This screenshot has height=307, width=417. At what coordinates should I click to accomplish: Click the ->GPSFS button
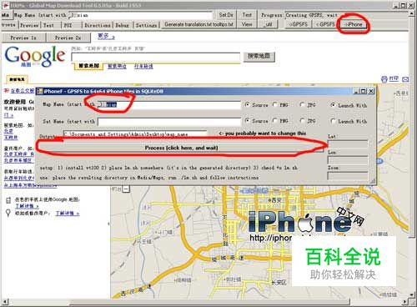click(298, 24)
